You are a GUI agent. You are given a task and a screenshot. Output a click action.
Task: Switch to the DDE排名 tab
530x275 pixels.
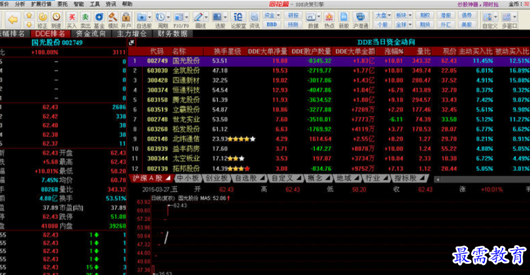tap(50, 34)
